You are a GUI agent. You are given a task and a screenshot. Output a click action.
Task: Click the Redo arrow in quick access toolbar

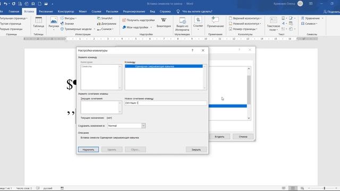pyautogui.click(x=14, y=4)
